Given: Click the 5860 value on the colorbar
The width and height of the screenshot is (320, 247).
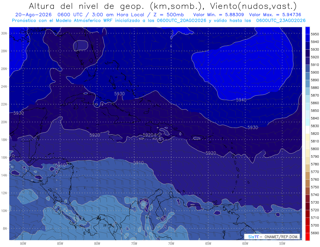Looking at the screenshot, I should pyautogui.click(x=315, y=103).
